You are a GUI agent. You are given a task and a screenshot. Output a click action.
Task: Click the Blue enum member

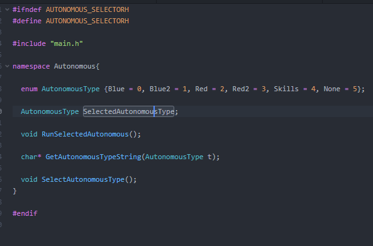click(116, 89)
